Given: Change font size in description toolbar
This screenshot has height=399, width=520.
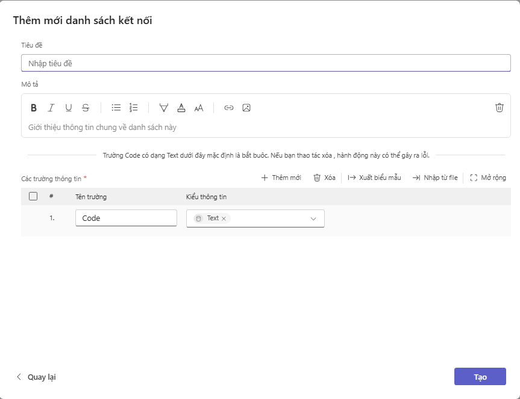Looking at the screenshot, I should [x=199, y=108].
